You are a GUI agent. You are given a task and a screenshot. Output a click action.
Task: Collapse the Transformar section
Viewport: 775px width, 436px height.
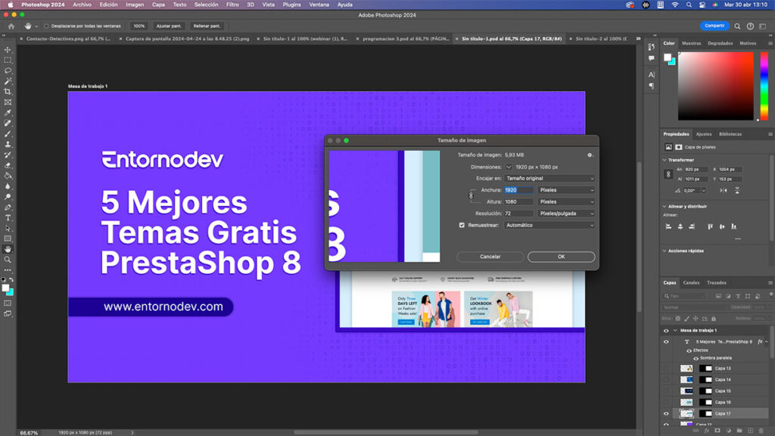(x=665, y=160)
